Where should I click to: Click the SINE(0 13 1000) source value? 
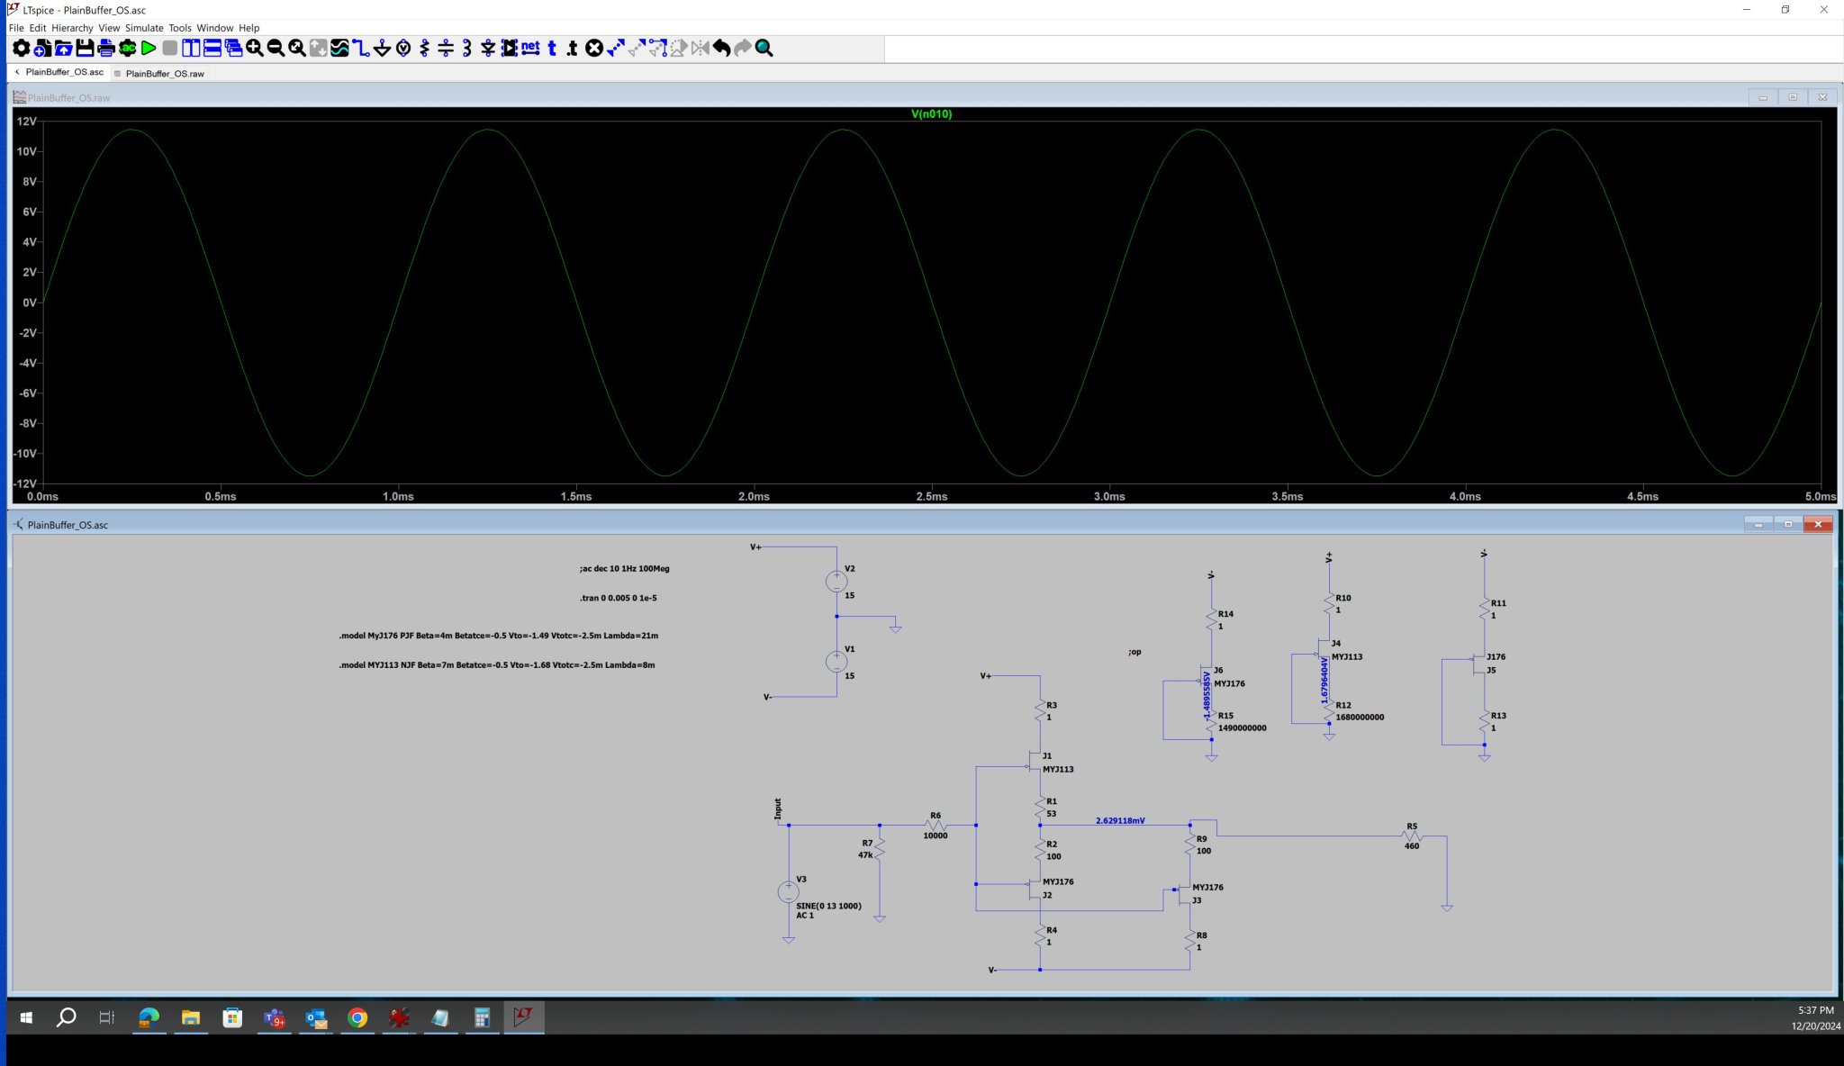[x=828, y=906]
